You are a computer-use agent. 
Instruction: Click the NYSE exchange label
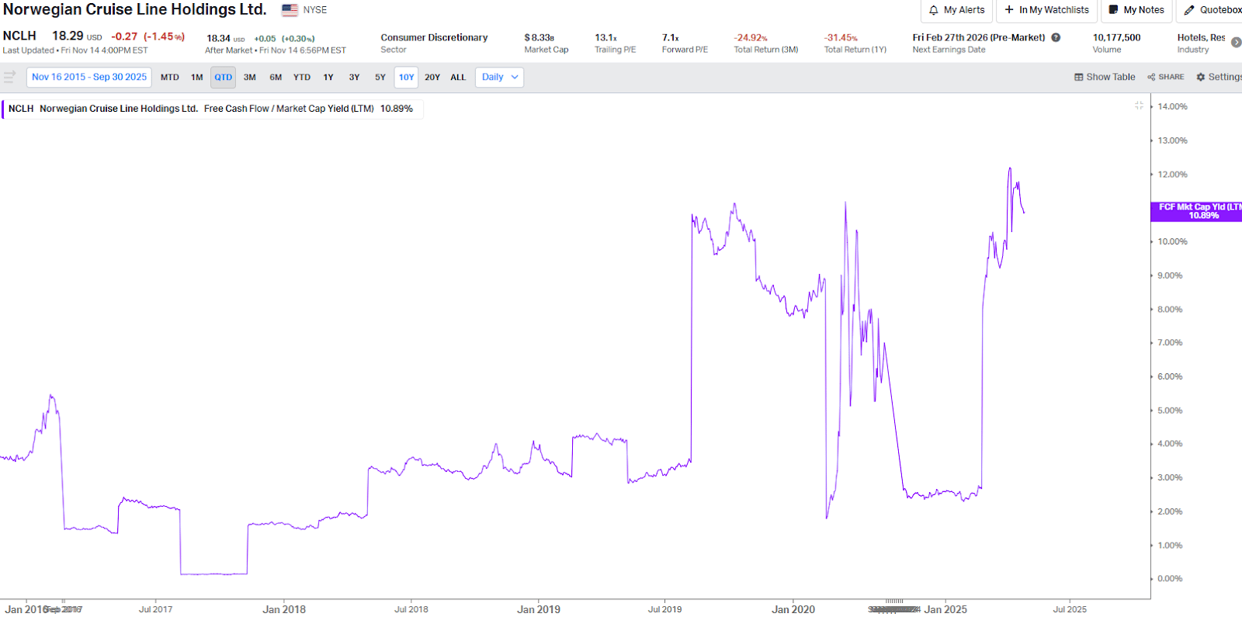pos(315,10)
